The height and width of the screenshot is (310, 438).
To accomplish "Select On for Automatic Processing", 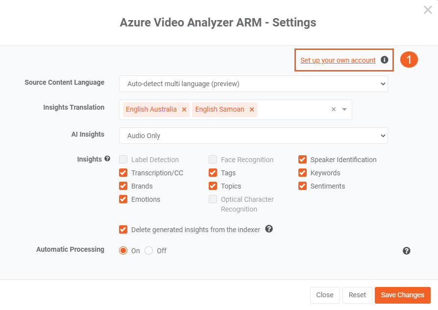I will coord(123,251).
